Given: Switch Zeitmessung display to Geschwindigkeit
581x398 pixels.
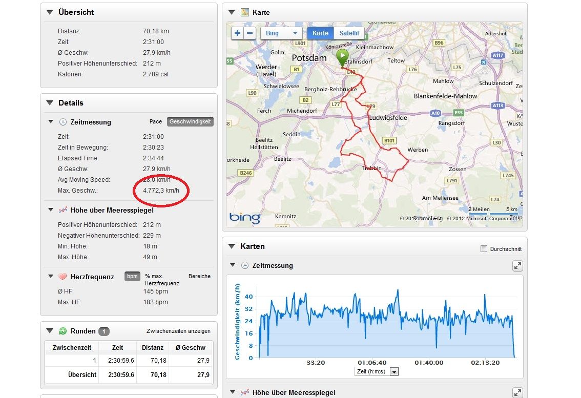Looking at the screenshot, I should (x=190, y=121).
